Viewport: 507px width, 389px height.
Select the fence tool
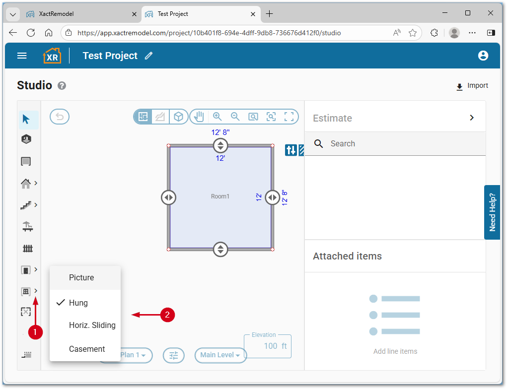coord(27,248)
